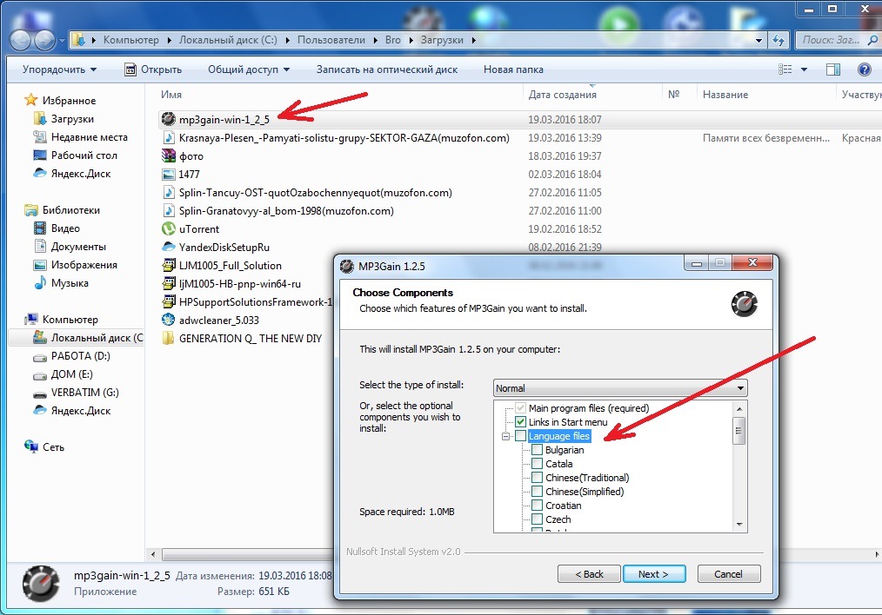Image resolution: width=882 pixels, height=615 pixels.
Task: Go back in Explorer navigation
Action: (x=20, y=41)
